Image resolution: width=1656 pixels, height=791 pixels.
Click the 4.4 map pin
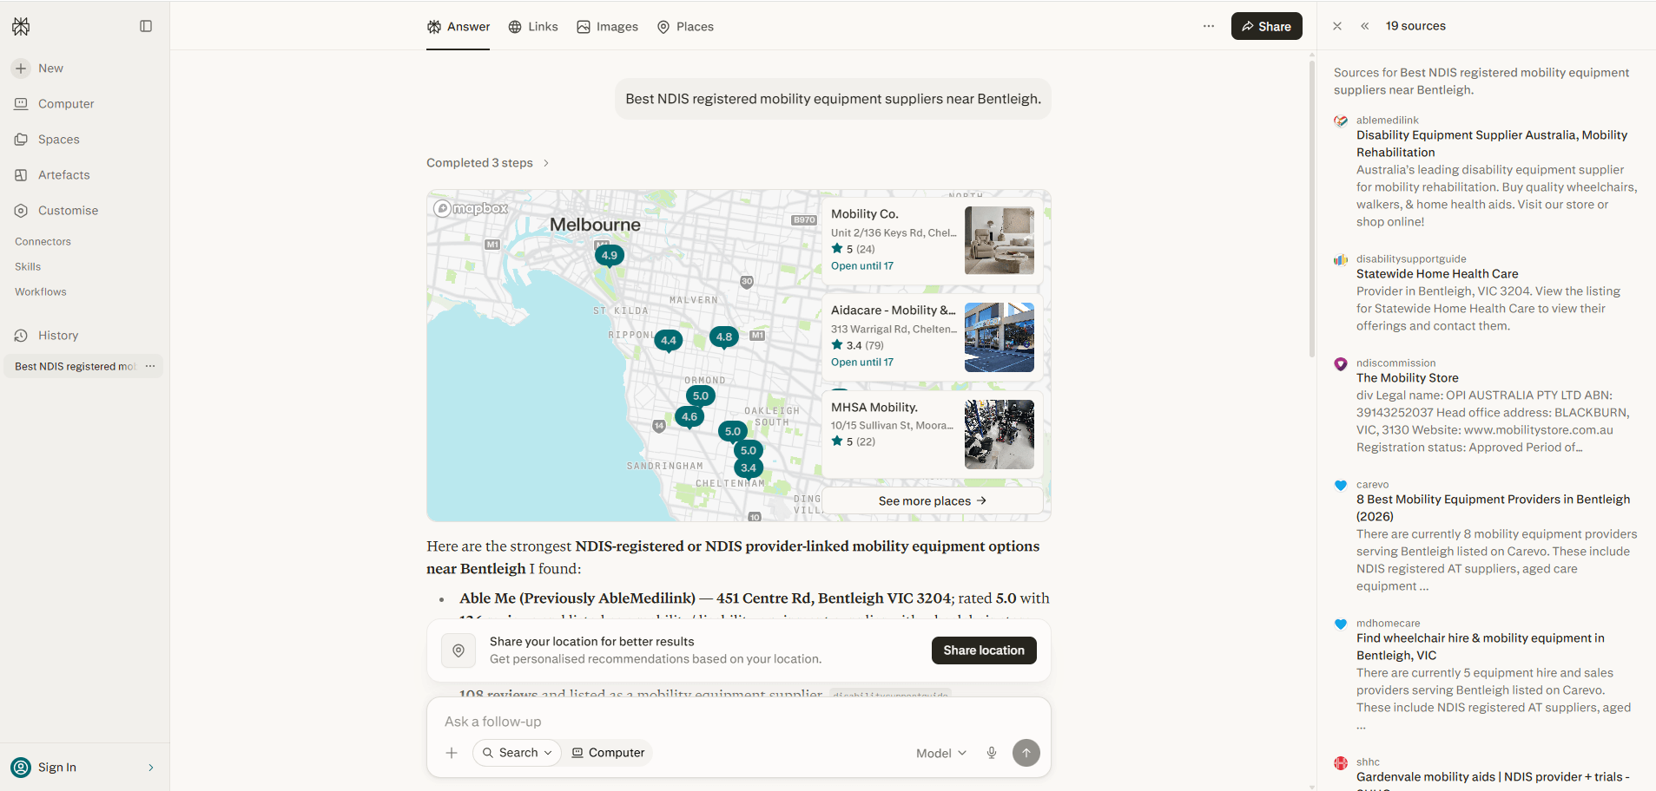click(x=669, y=341)
